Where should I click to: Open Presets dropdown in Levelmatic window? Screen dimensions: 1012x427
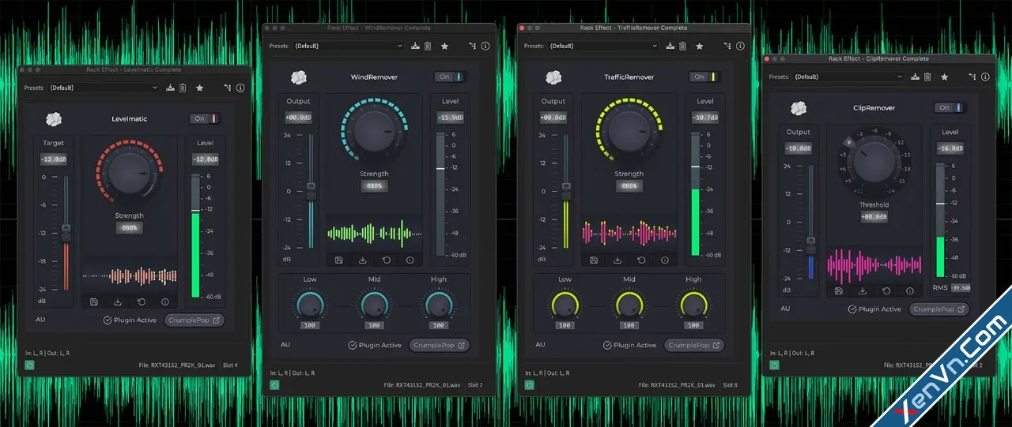click(104, 88)
